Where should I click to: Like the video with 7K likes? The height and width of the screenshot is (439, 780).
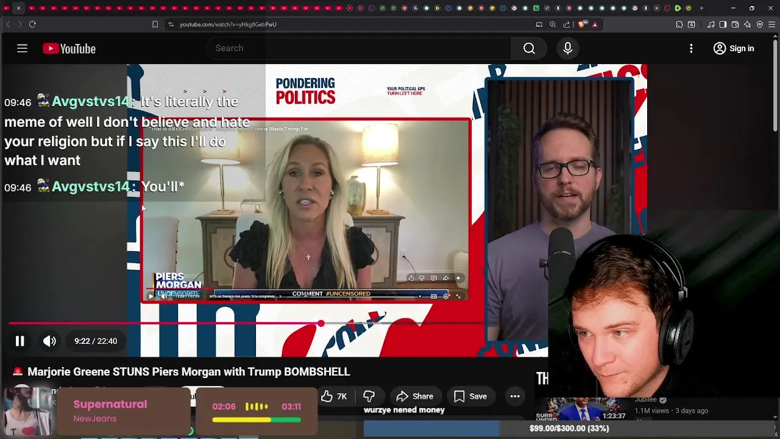(334, 396)
